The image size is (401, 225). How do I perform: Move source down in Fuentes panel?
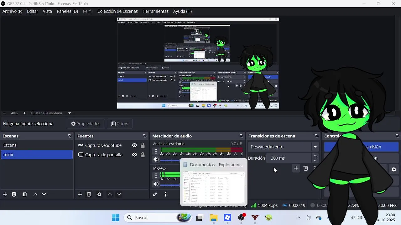119,194
